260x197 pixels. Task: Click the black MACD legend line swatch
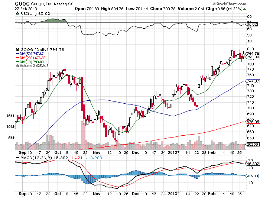click(17, 158)
